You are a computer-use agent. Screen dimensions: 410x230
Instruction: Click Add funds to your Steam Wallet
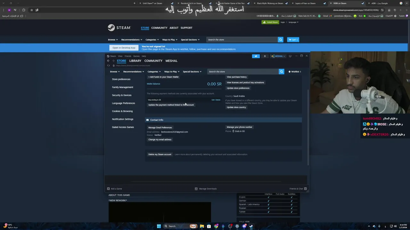coord(163,77)
